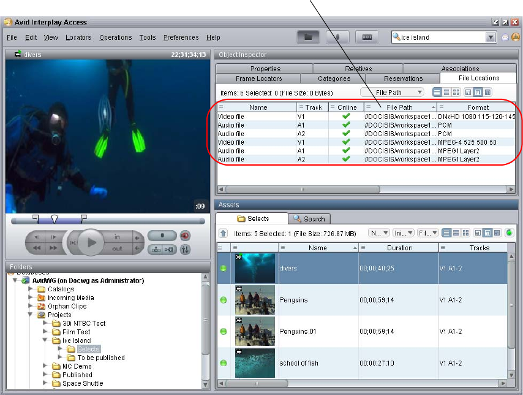Screen dimensions: 523x395
Task: Click the step forward one frame button
Action: (x=53, y=237)
